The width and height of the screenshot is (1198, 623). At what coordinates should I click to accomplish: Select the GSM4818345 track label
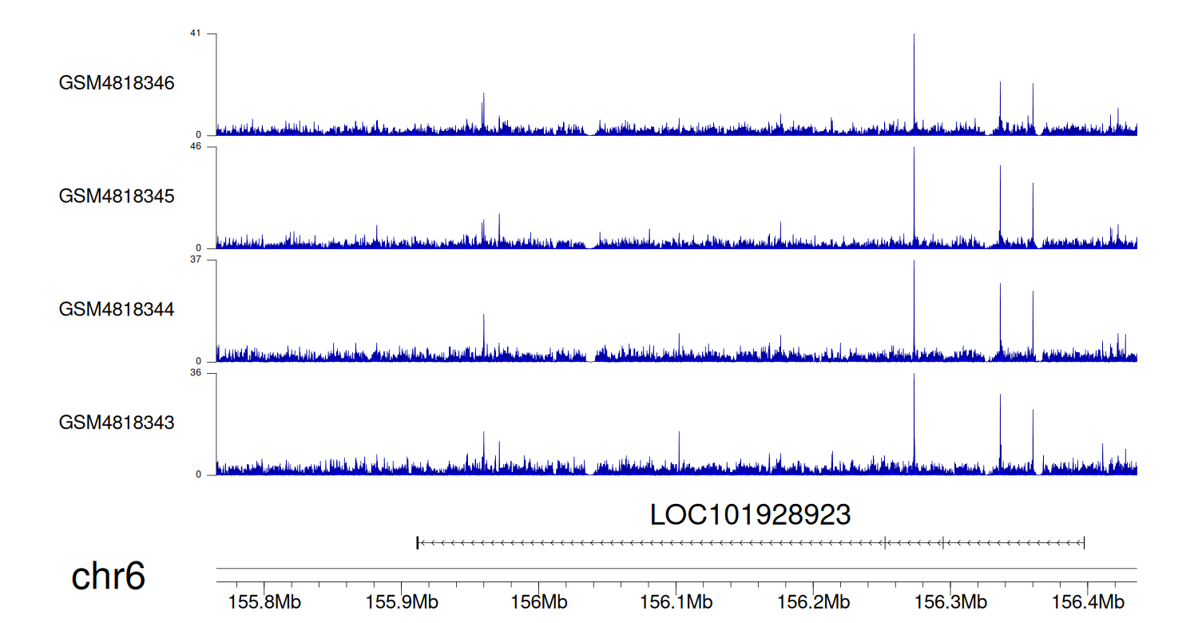coord(117,196)
